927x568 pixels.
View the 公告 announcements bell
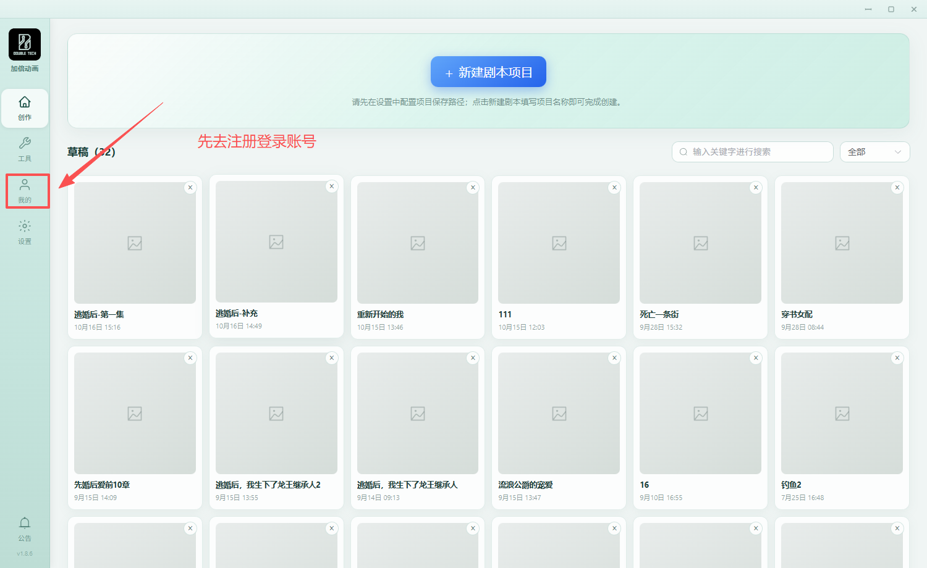pos(25,529)
